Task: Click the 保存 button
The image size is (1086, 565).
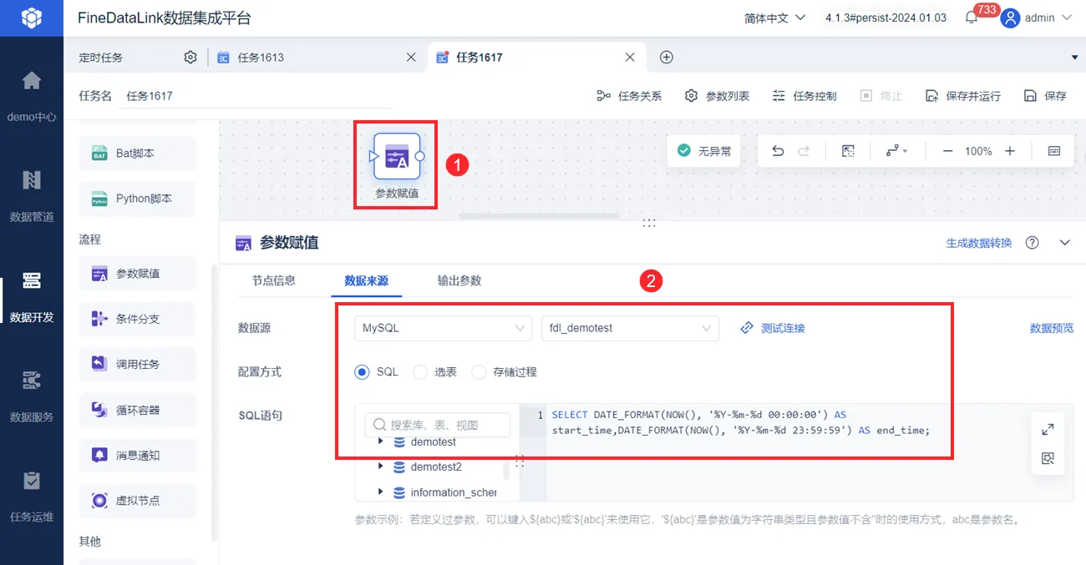Action: 1045,96
